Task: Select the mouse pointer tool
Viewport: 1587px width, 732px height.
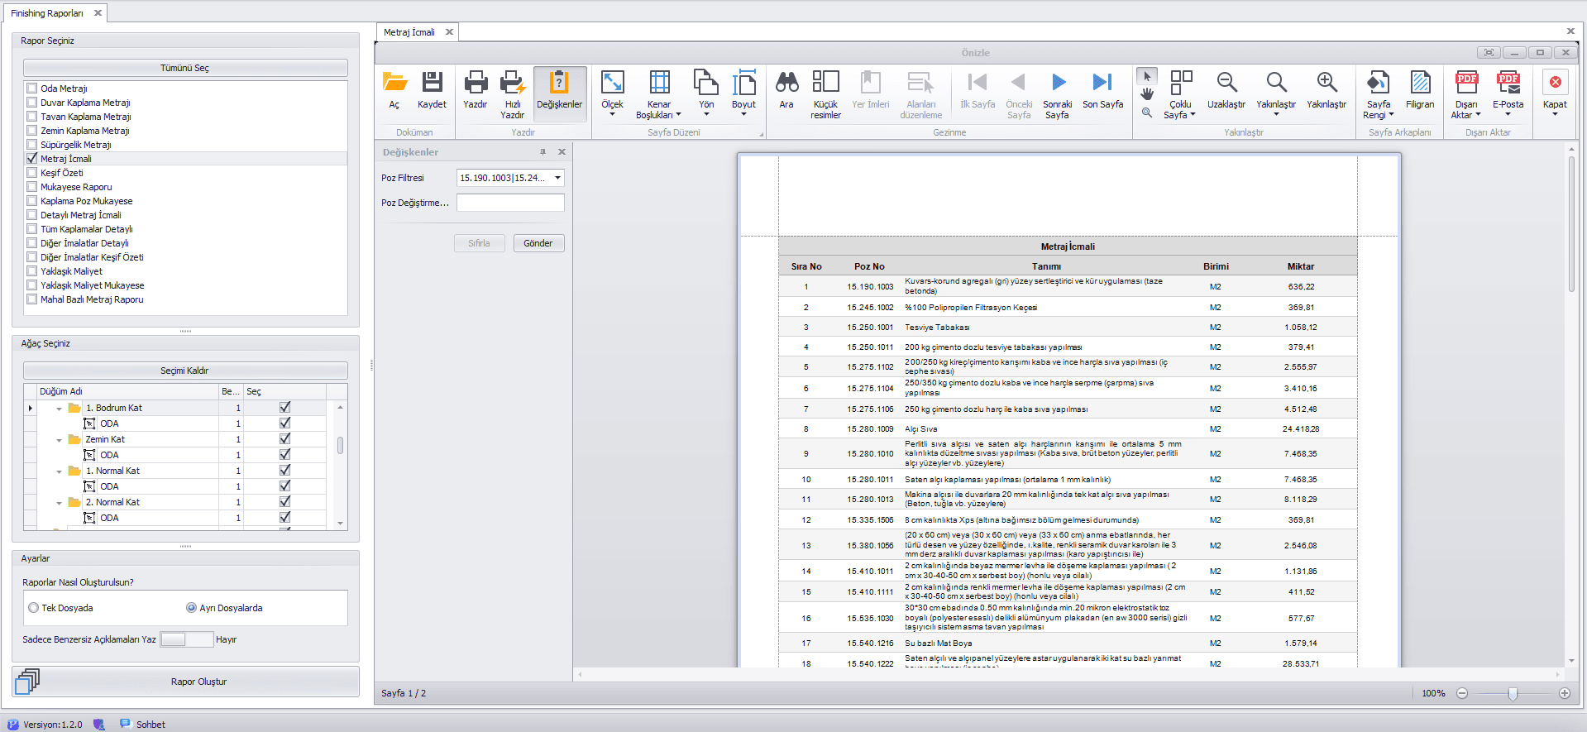Action: coord(1147,76)
